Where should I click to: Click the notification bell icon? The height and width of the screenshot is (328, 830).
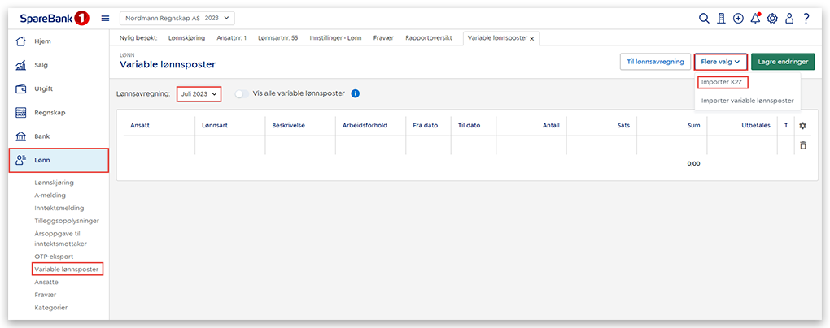tap(755, 18)
